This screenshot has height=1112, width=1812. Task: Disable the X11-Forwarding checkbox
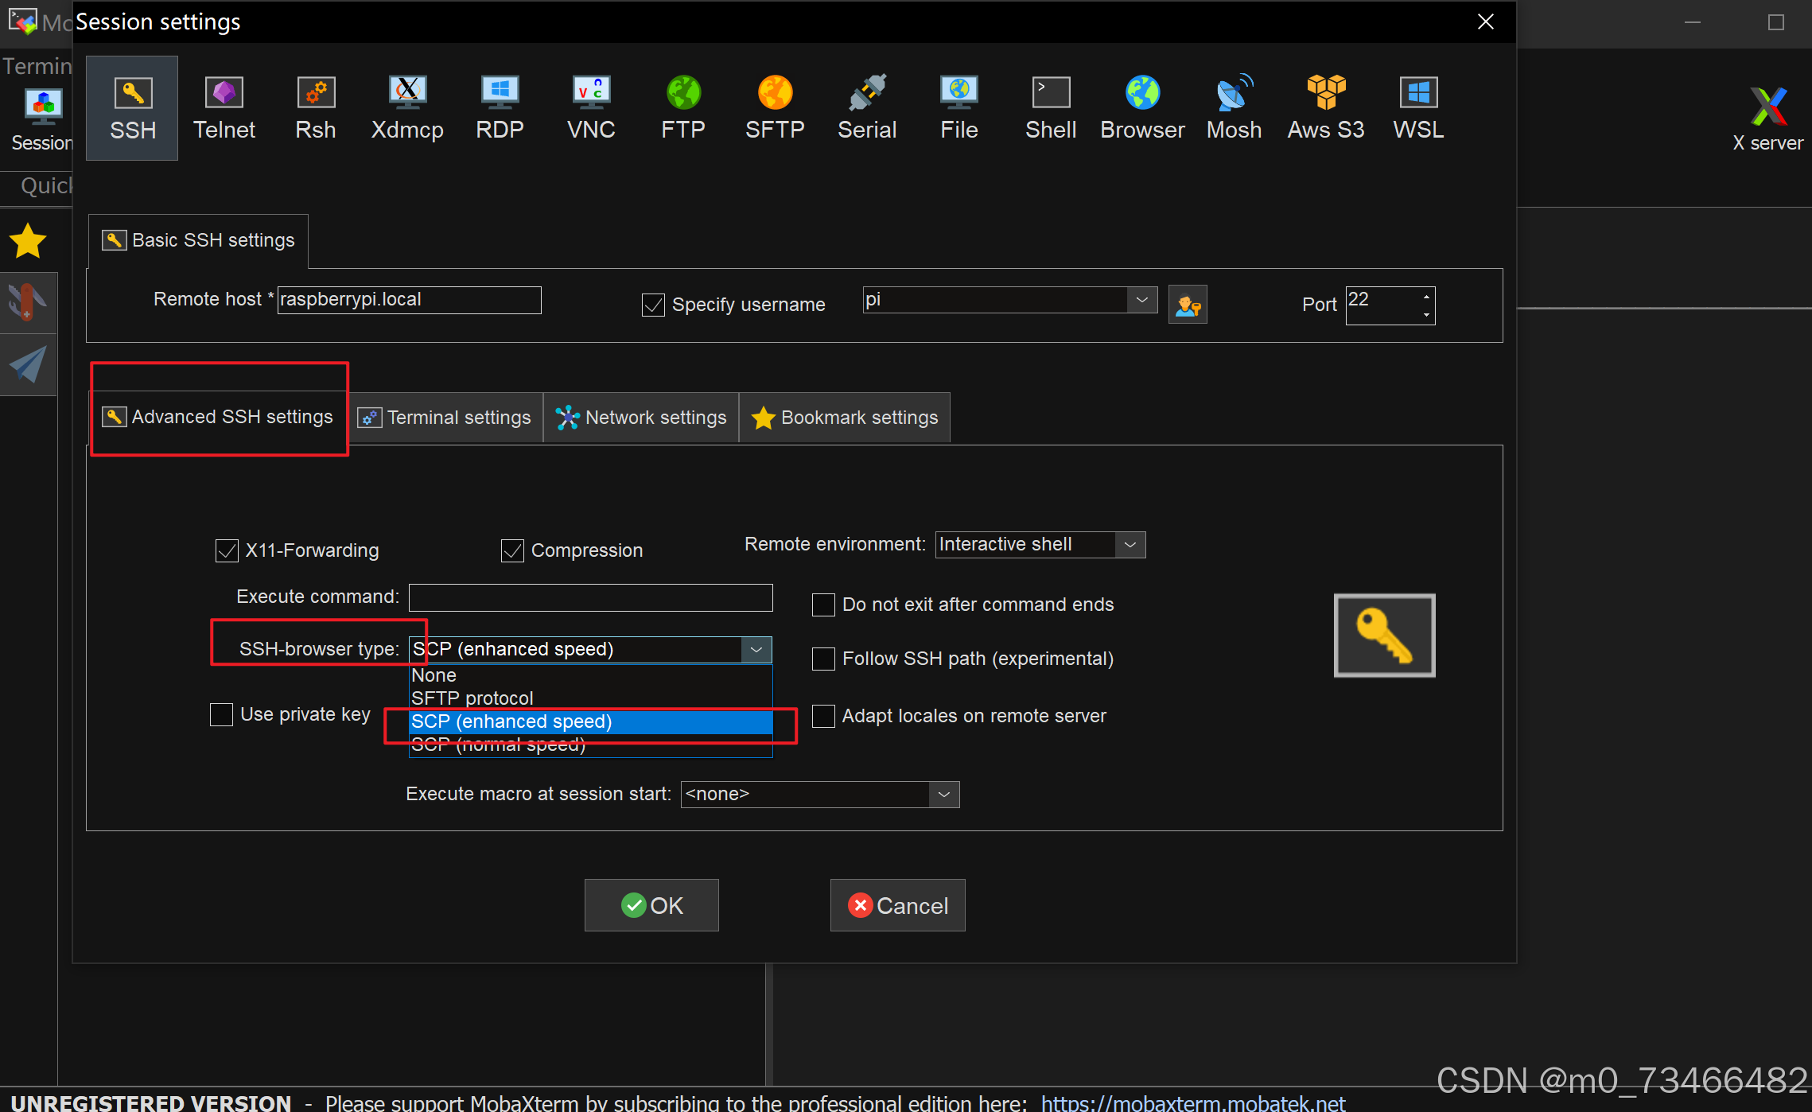pos(227,550)
